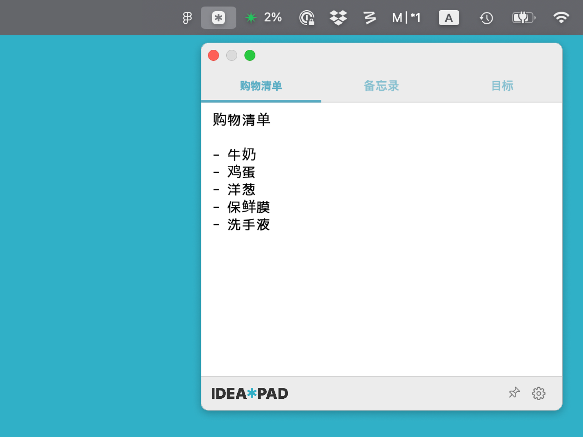Open the Time Machine menu bar icon

(486, 17)
